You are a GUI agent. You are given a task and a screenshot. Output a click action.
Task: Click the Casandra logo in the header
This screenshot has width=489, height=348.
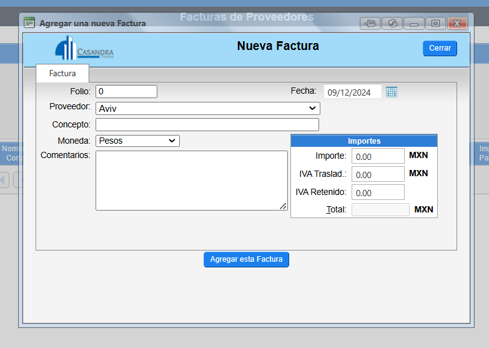[84, 49]
